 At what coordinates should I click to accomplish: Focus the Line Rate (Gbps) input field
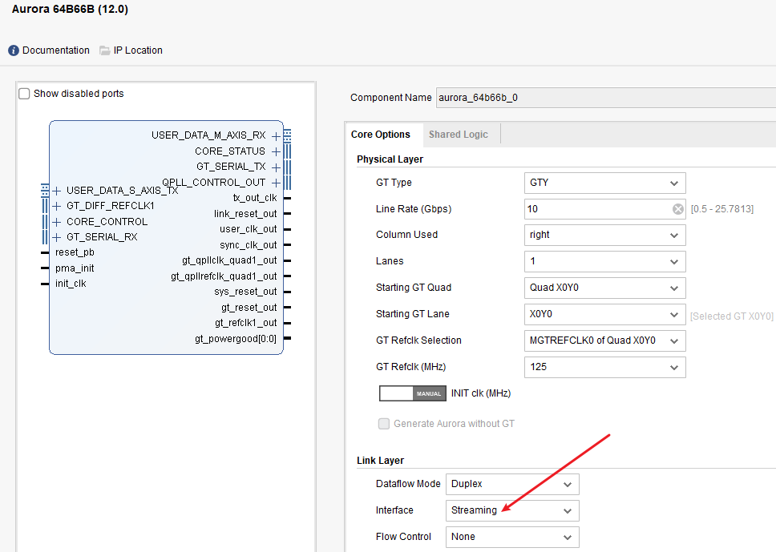click(x=604, y=209)
